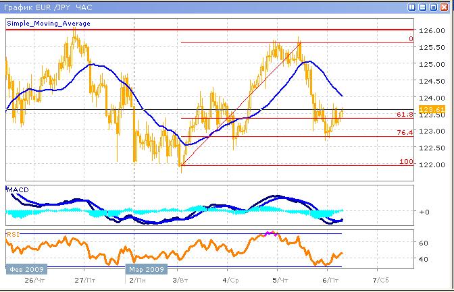
Task: Minimize the EUR/JPY chart window
Action: pos(422,7)
